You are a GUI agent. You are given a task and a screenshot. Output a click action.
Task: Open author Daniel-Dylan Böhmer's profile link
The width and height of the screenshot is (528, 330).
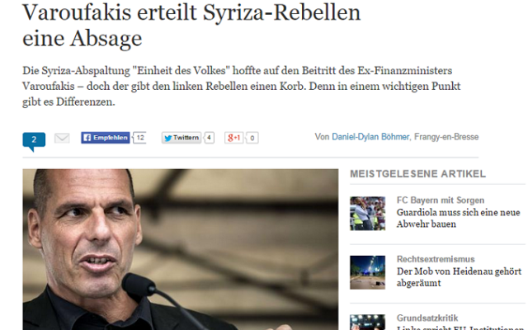[x=370, y=137]
